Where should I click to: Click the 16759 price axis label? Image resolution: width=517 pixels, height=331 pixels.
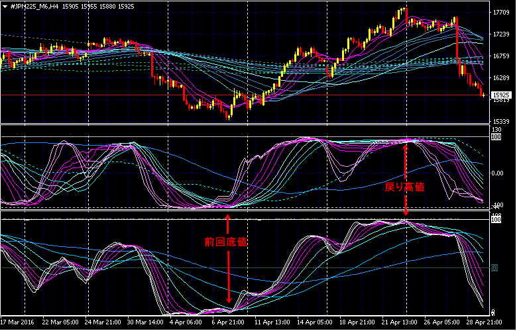click(x=500, y=56)
